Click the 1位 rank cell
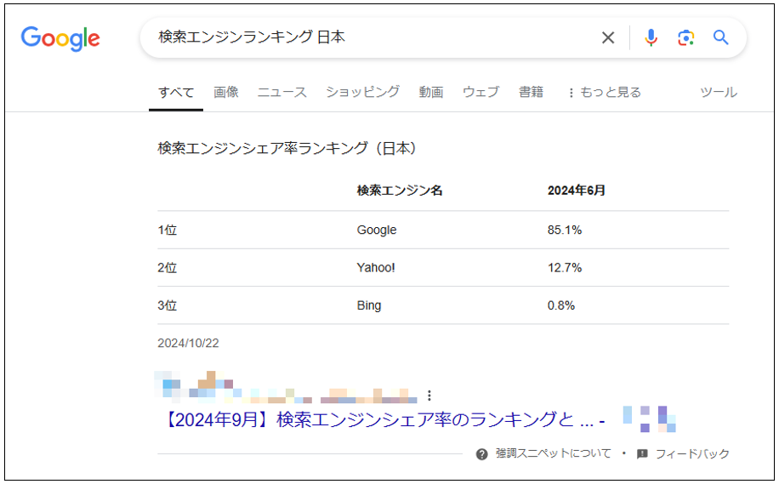The width and height of the screenshot is (779, 484). click(168, 230)
